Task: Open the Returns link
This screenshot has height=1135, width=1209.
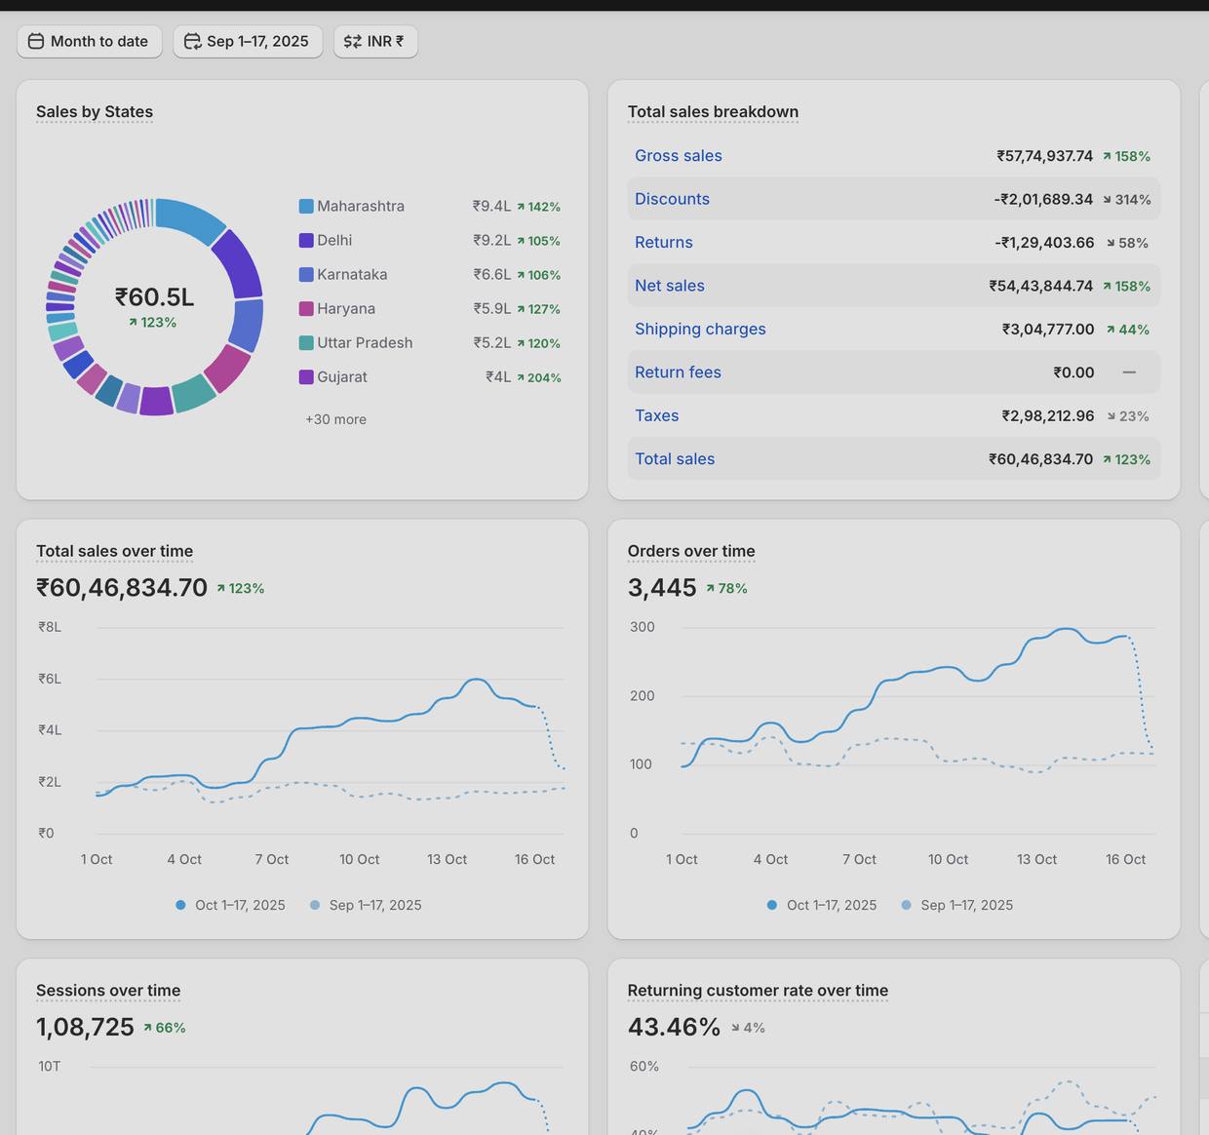Action: (664, 243)
